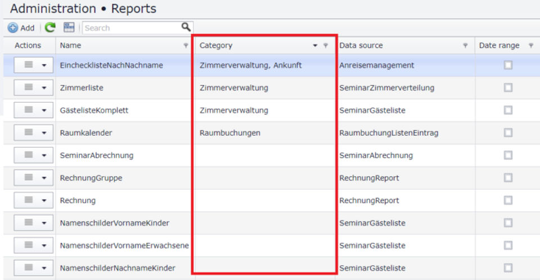Expand the actions menu for SeminarAbrechnung
The image size is (540, 280).
coord(44,155)
